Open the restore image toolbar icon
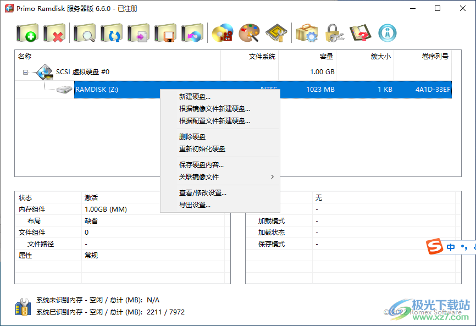The image size is (476, 326). (x=192, y=32)
